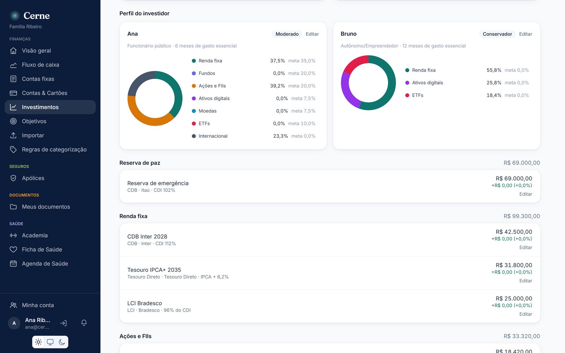Click the Agenda de Saúde calendar icon

(13, 263)
